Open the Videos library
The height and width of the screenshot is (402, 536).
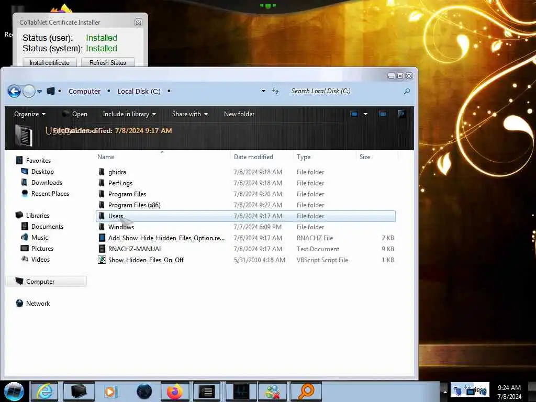(x=40, y=260)
